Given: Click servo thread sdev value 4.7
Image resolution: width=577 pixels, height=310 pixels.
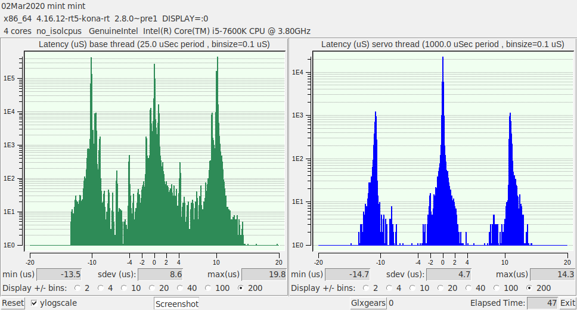Looking at the screenshot, I should pos(449,274).
